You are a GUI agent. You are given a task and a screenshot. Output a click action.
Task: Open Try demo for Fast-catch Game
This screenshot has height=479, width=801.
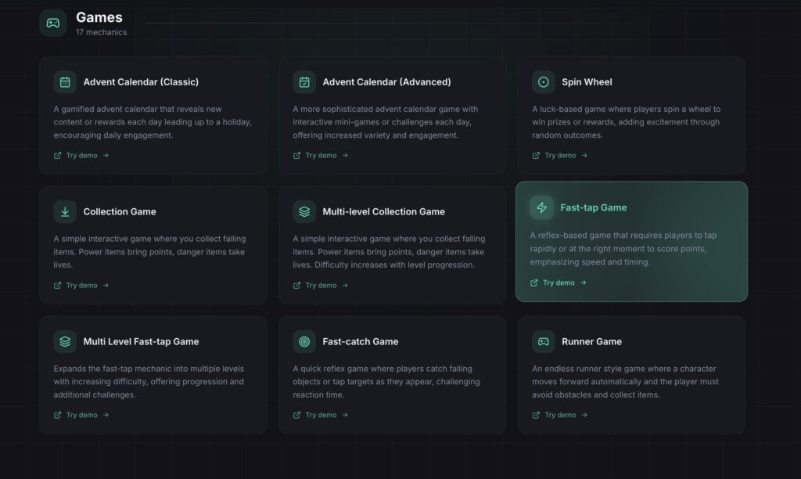coord(321,416)
